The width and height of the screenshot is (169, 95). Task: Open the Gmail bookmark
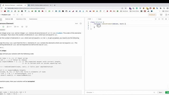click(87, 11)
